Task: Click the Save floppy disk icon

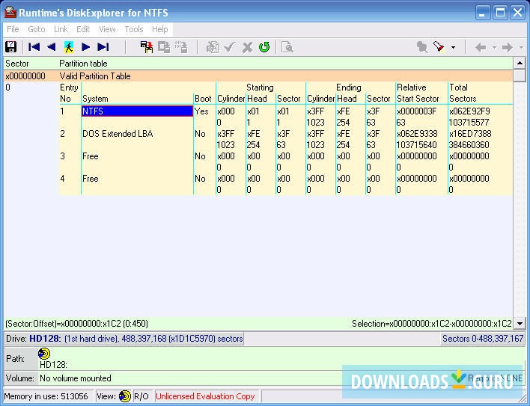Action: click(11, 47)
